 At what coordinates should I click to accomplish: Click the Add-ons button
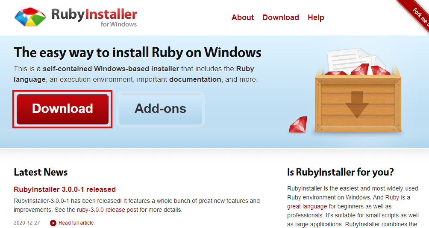[x=160, y=109]
